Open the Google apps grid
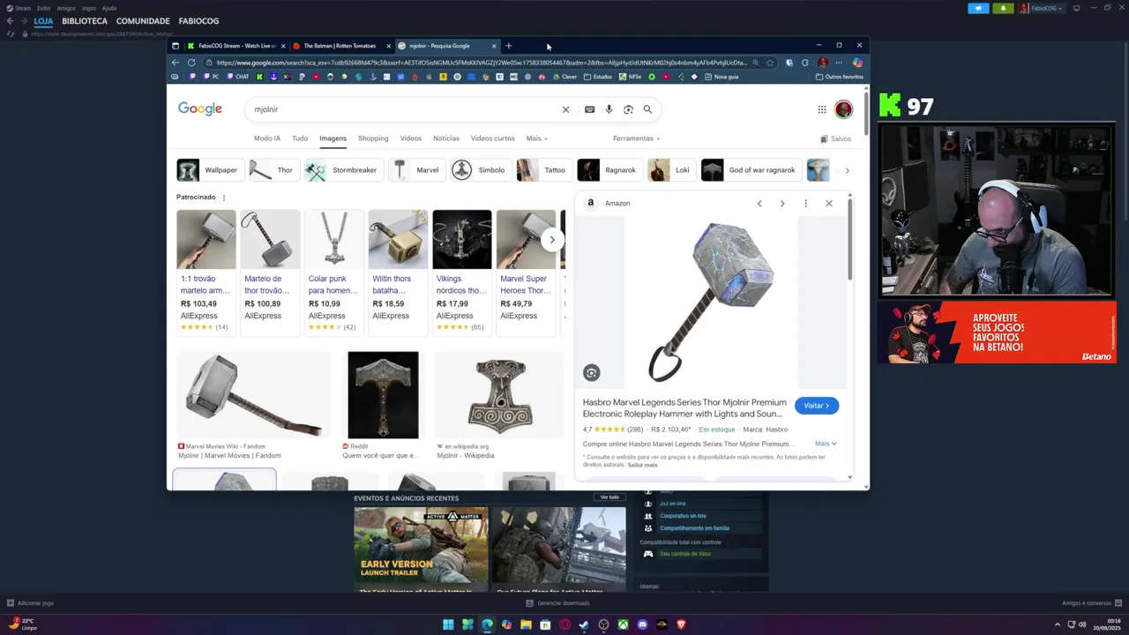1129x635 pixels. click(x=822, y=109)
